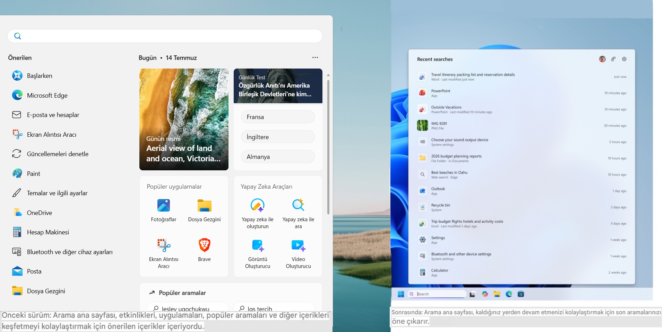Open Yapay zeka ile oluşturun tool

tap(258, 214)
